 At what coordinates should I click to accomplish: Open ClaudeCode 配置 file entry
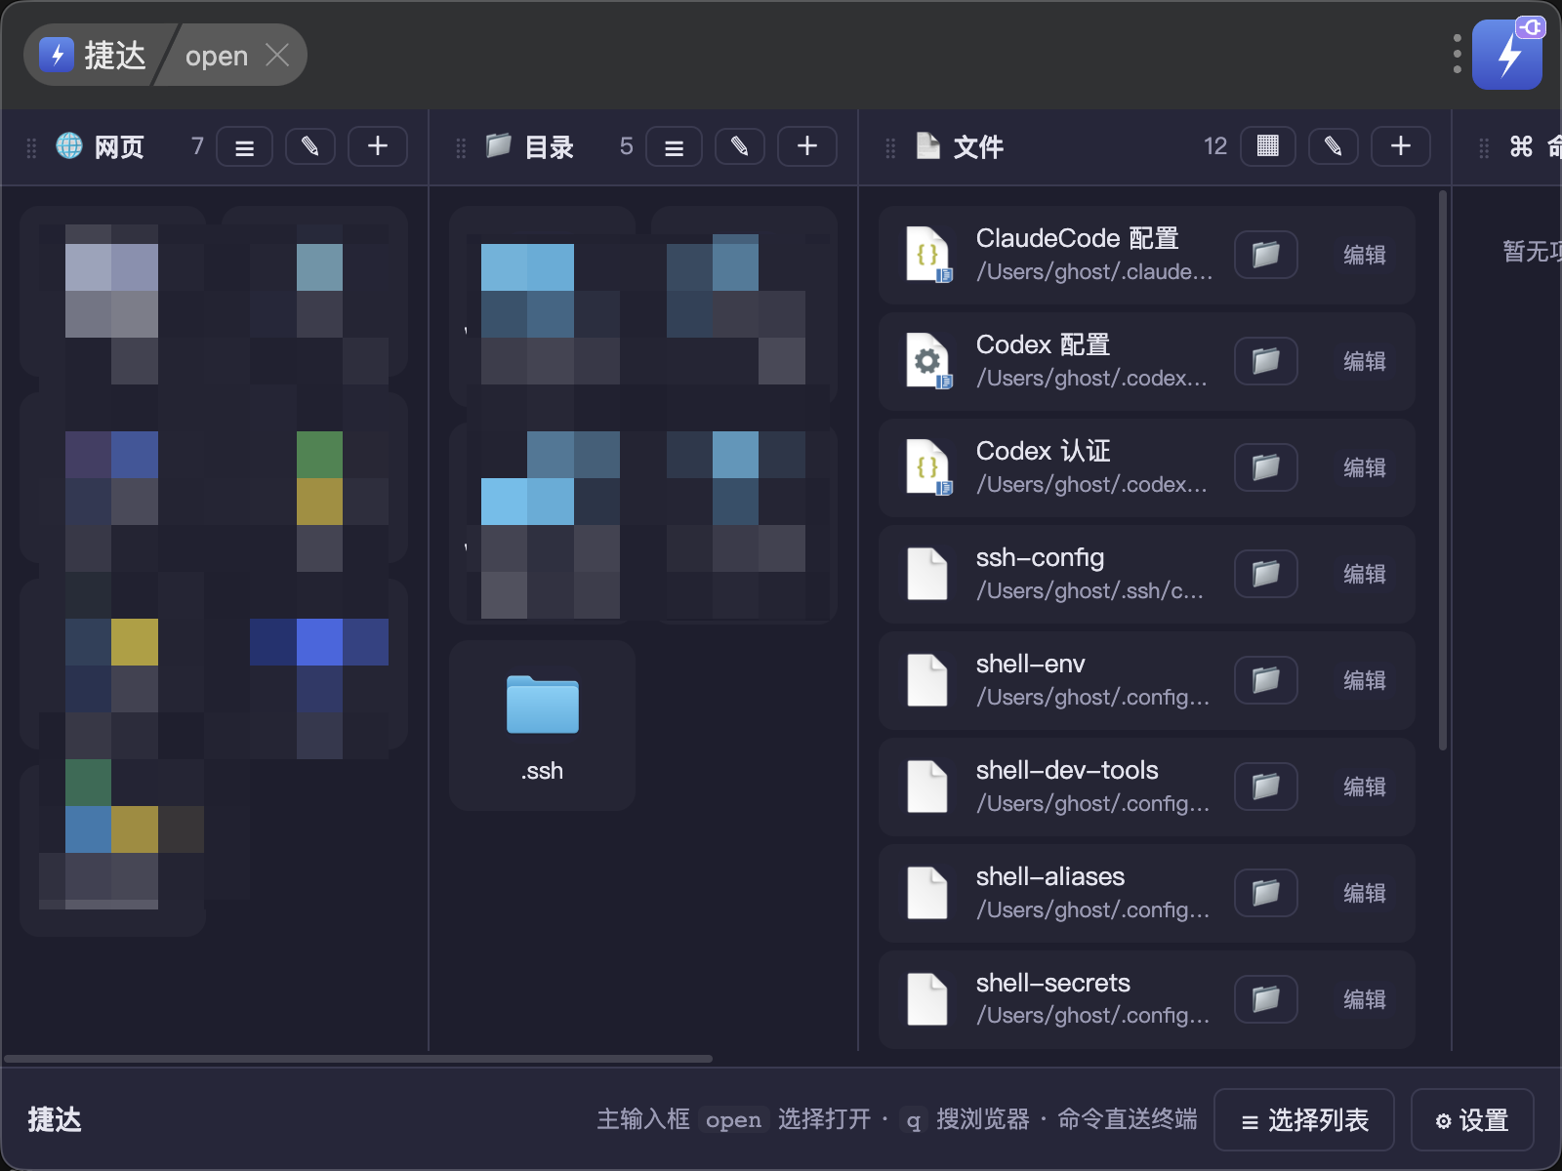[1147, 255]
